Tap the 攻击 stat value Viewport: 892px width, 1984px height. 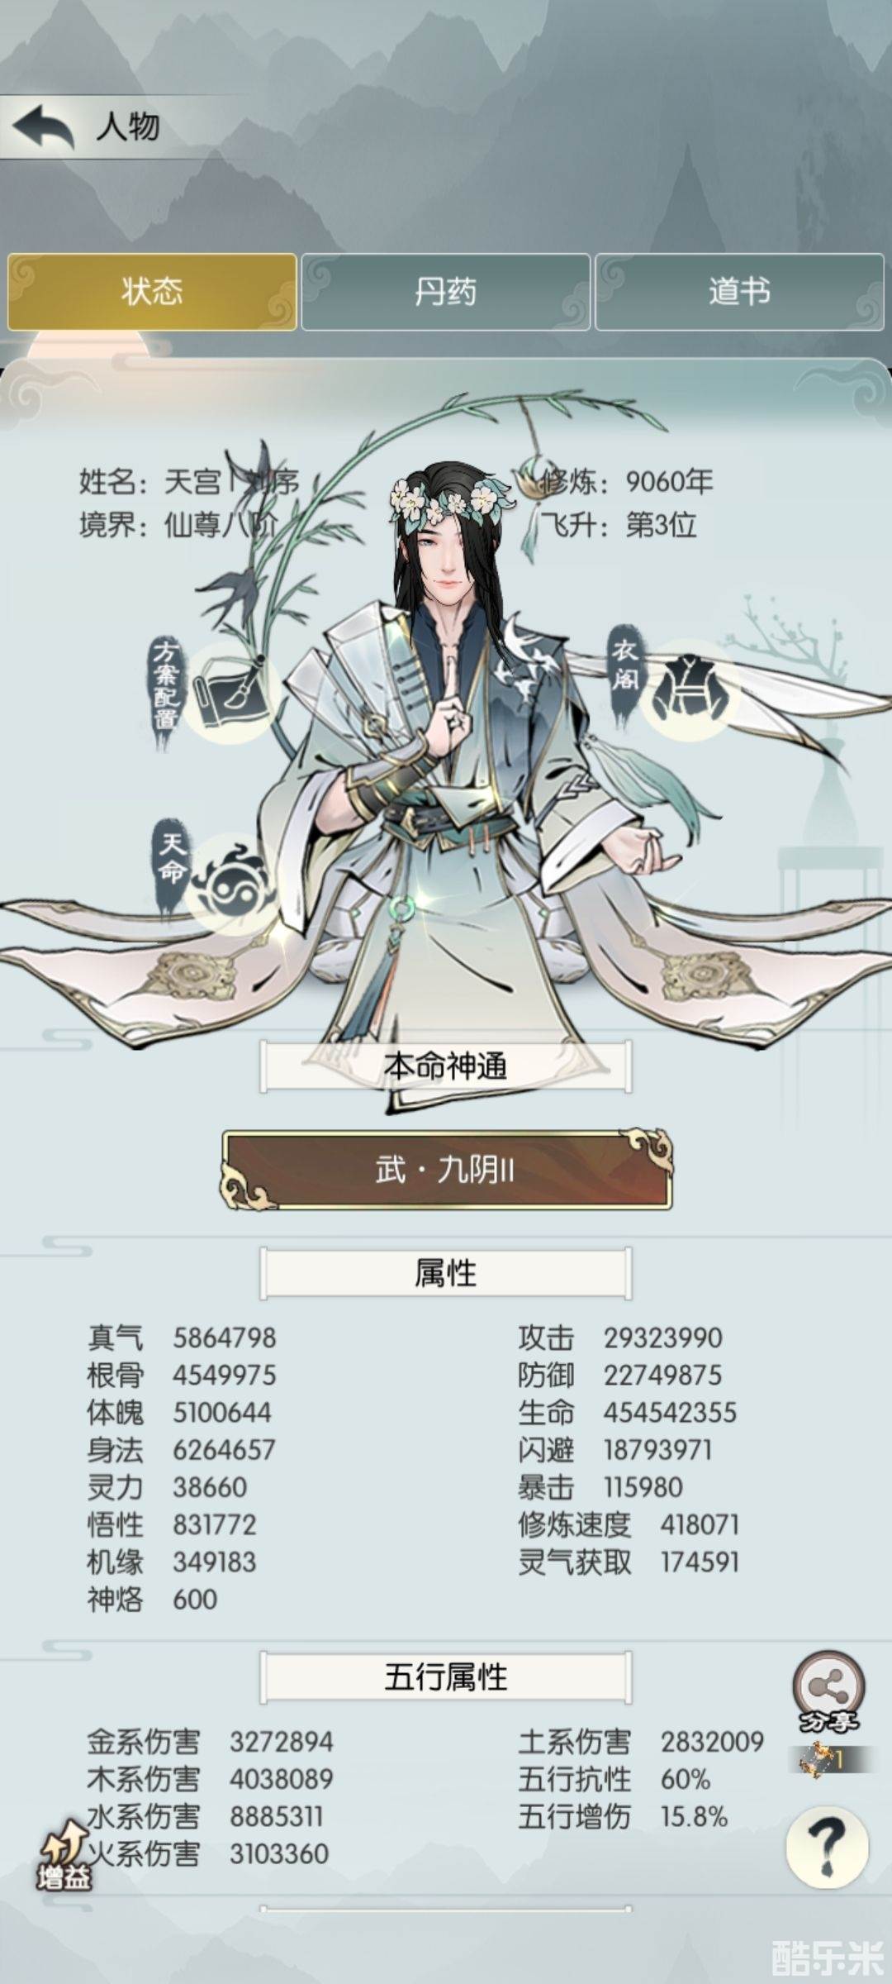[662, 1338]
